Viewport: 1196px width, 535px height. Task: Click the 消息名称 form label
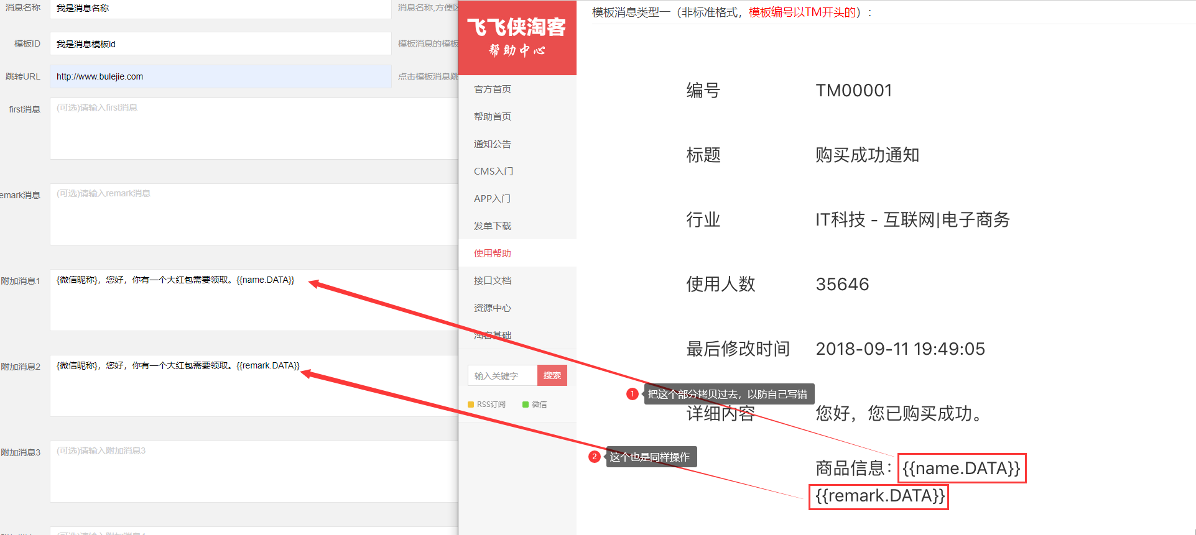[23, 8]
